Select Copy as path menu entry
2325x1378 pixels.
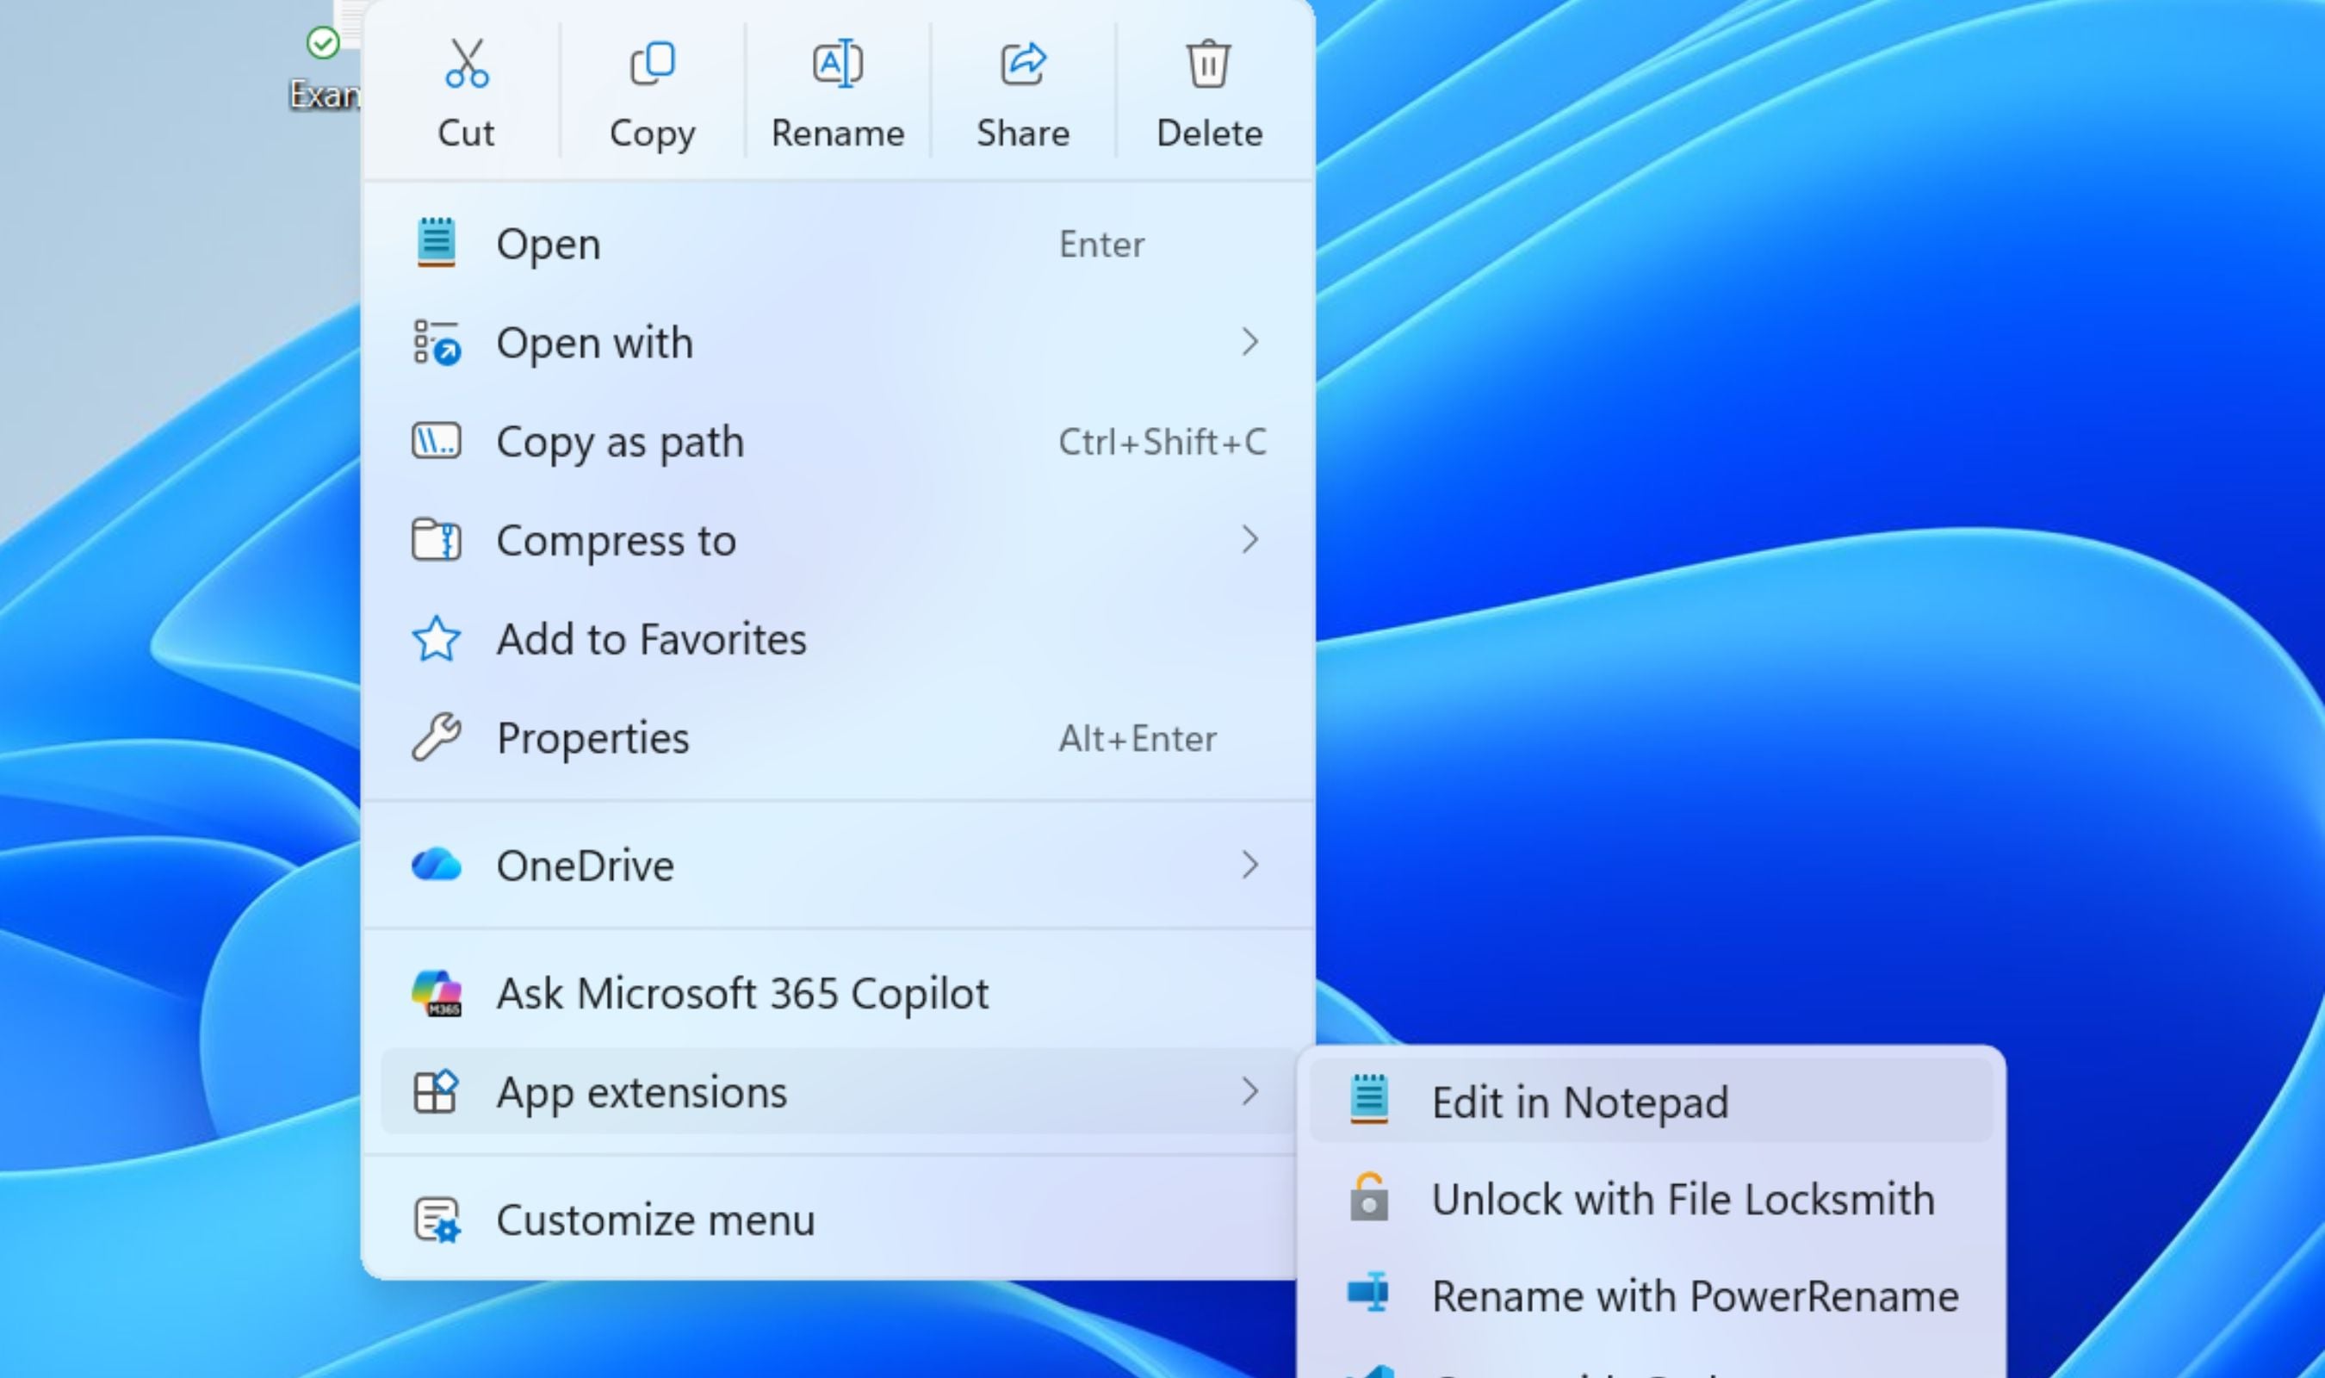839,441
